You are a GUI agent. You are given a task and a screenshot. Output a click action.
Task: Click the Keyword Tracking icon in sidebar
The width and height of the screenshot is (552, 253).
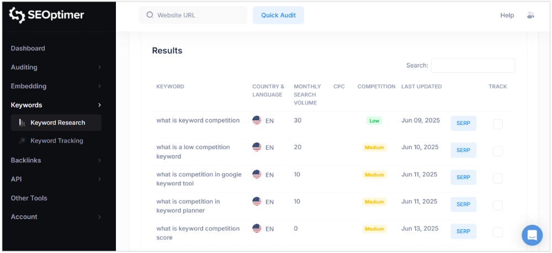22,141
